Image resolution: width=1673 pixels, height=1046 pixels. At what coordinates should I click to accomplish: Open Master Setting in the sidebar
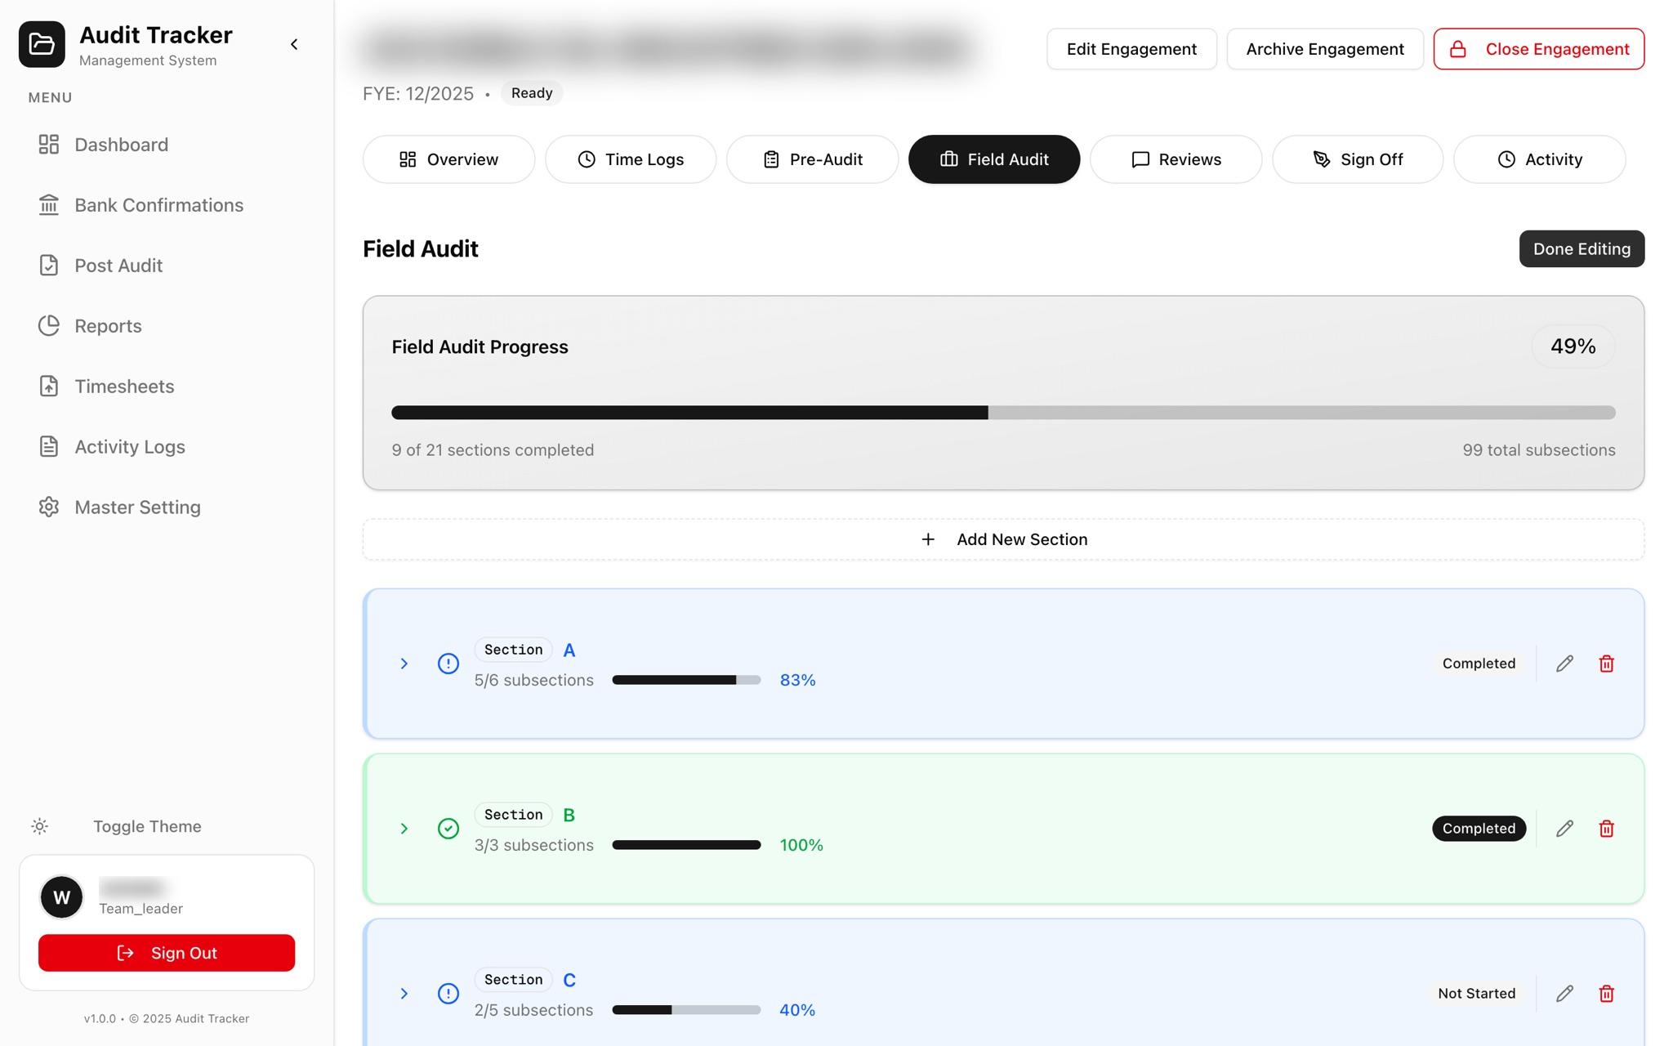[x=167, y=507]
